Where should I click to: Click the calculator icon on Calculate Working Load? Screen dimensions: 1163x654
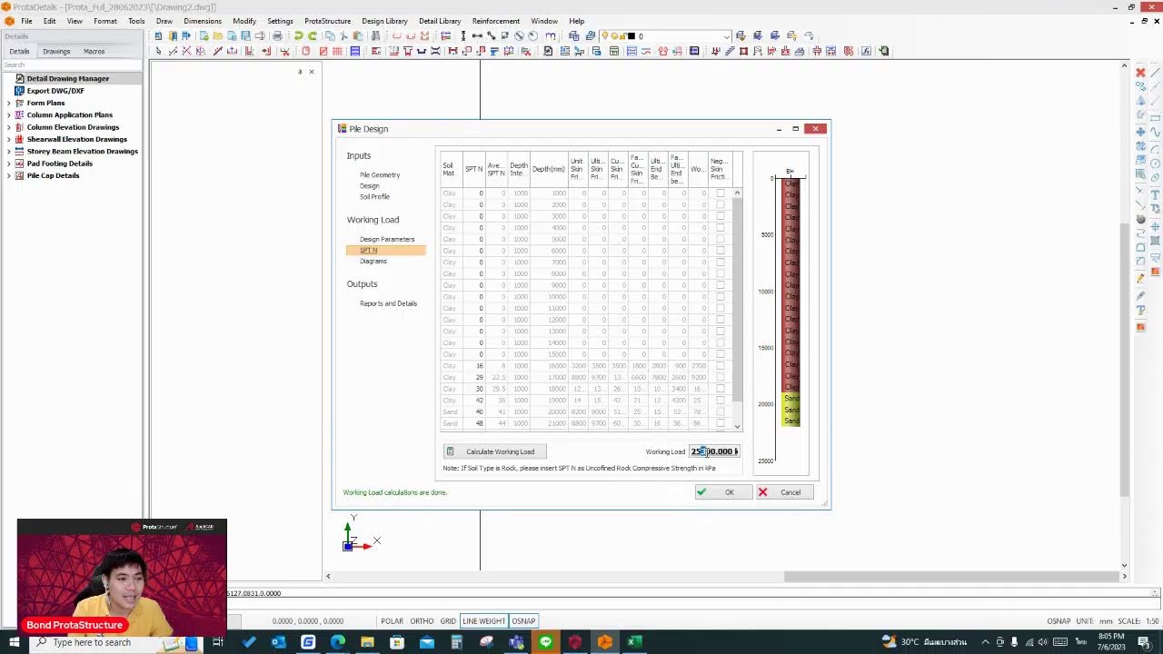(450, 451)
